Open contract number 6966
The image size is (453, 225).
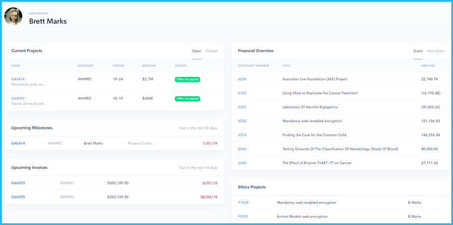tap(242, 149)
